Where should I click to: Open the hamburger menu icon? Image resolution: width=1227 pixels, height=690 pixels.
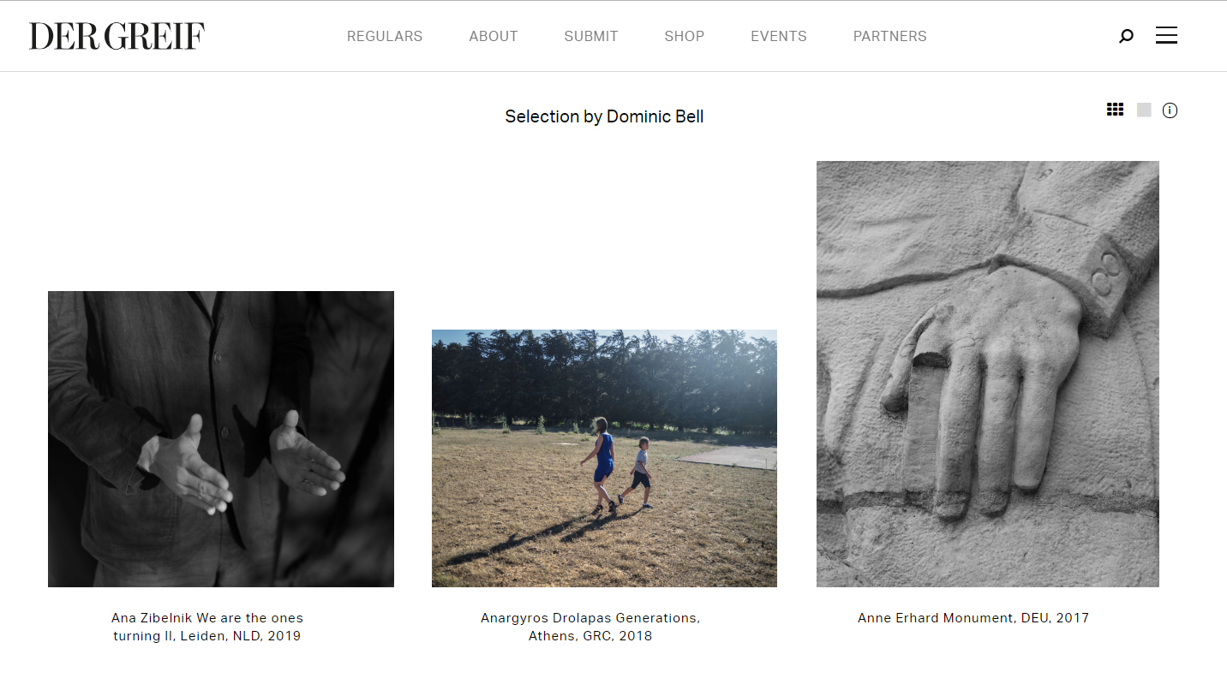click(x=1166, y=35)
